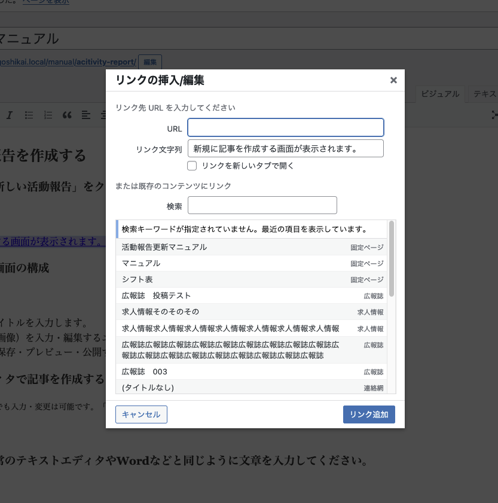Confirm with the リンク追加 button
498x503 pixels.
pos(369,414)
